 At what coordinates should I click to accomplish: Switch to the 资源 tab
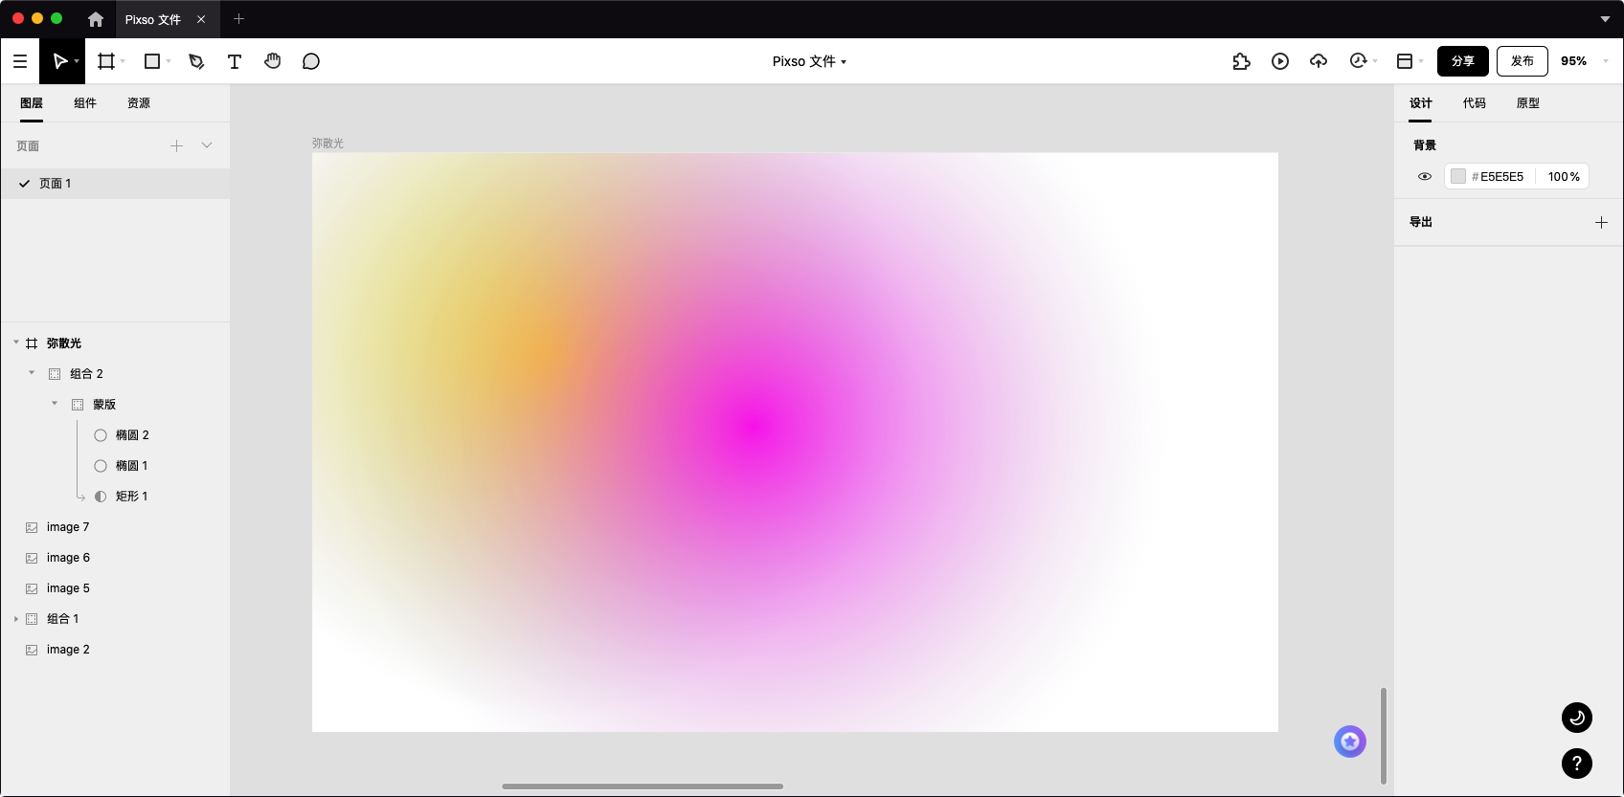pyautogui.click(x=139, y=103)
